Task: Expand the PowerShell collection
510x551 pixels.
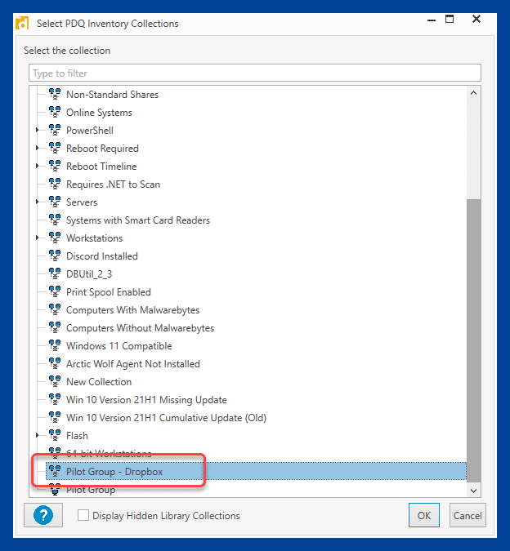Action: (38, 130)
